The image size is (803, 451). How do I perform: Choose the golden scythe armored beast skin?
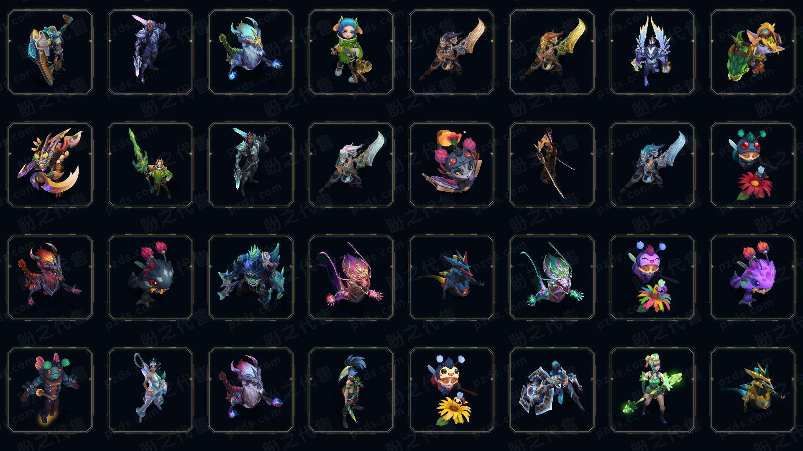[x=50, y=165]
